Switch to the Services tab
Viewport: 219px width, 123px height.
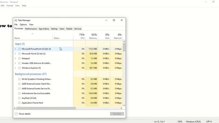click(x=78, y=29)
